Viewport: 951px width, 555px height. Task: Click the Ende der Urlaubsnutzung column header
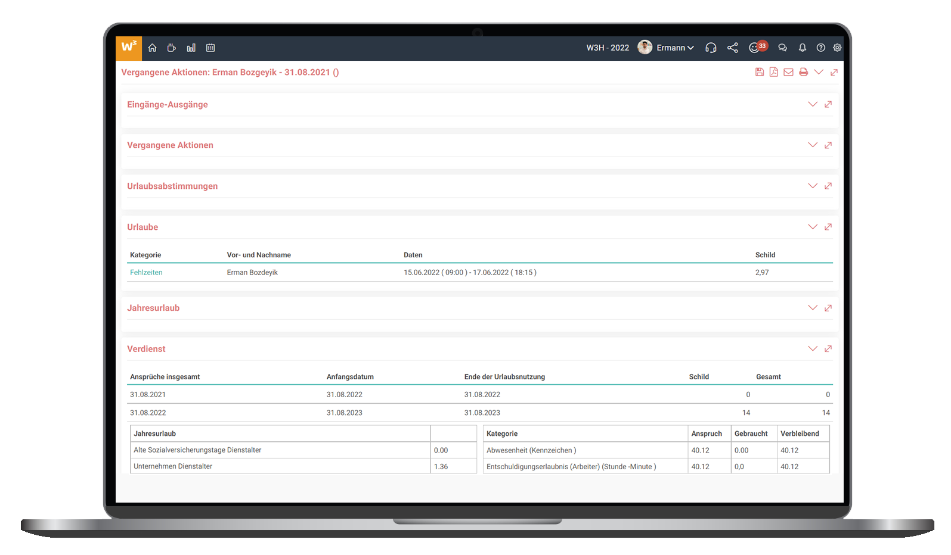click(504, 377)
